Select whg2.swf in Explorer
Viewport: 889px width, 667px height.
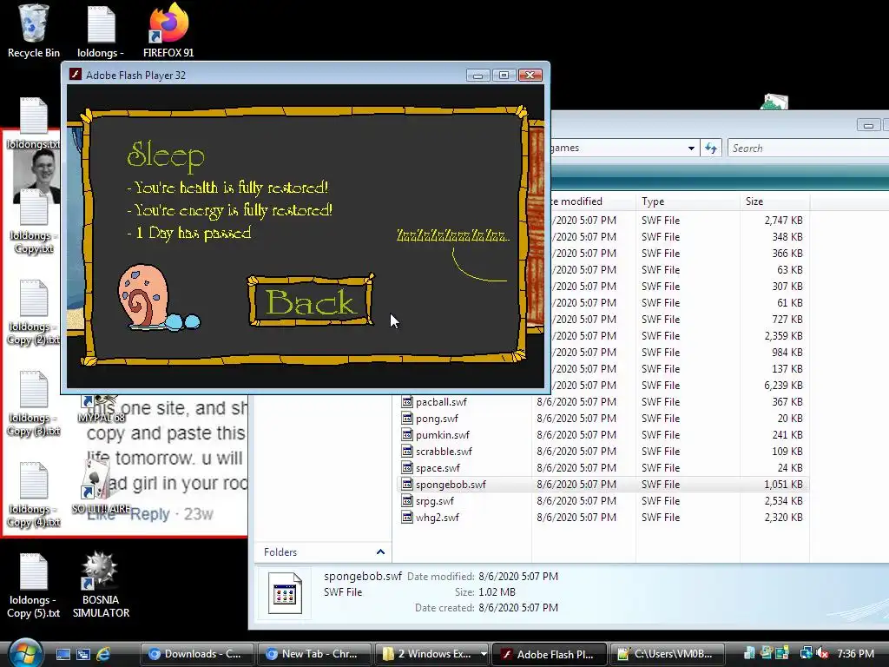click(438, 518)
